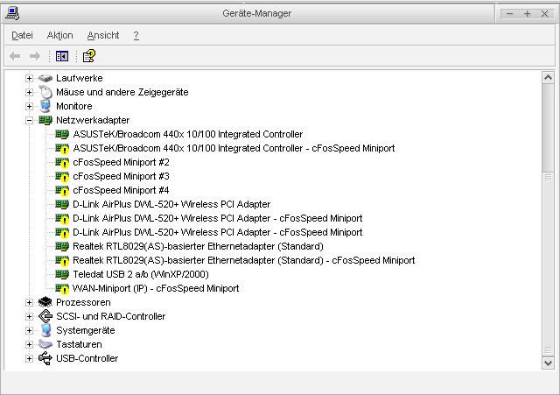560x395 pixels.
Task: Open the Datei menu
Action: (22, 35)
